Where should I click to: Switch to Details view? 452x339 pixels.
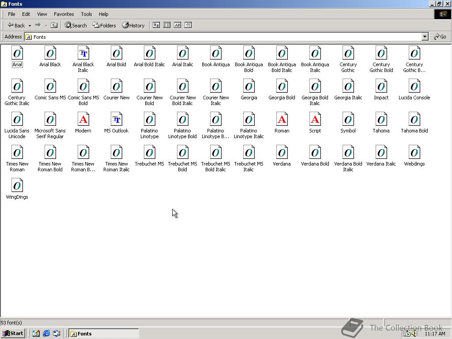(188, 25)
